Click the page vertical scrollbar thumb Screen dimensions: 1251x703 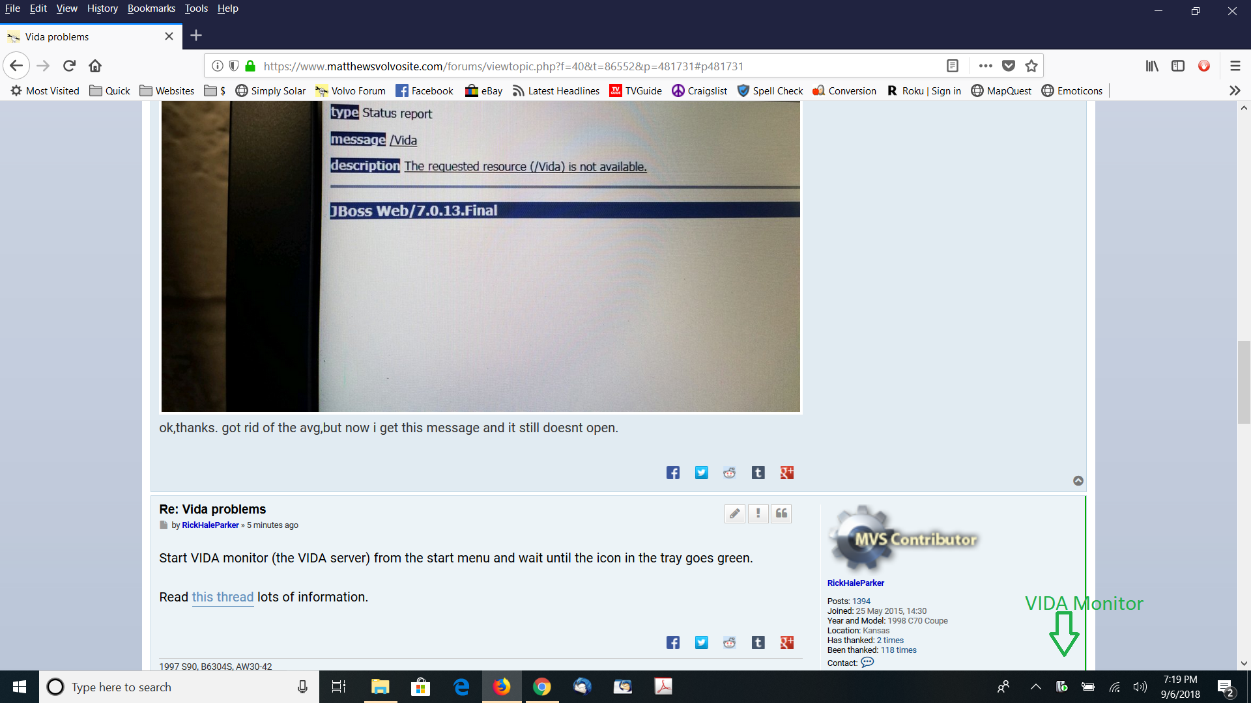point(1244,382)
